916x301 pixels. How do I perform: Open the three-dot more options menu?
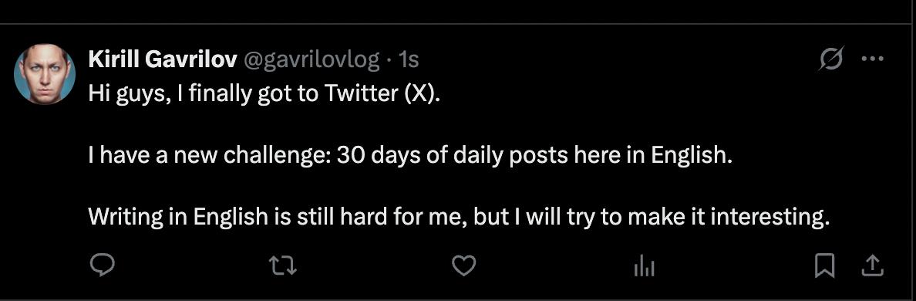tap(873, 59)
